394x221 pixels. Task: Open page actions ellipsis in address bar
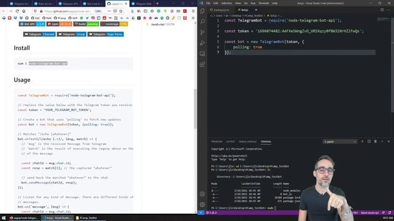pos(109,11)
